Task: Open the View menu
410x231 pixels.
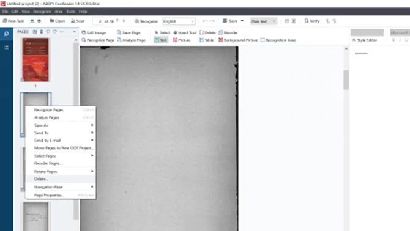Action: pos(26,12)
